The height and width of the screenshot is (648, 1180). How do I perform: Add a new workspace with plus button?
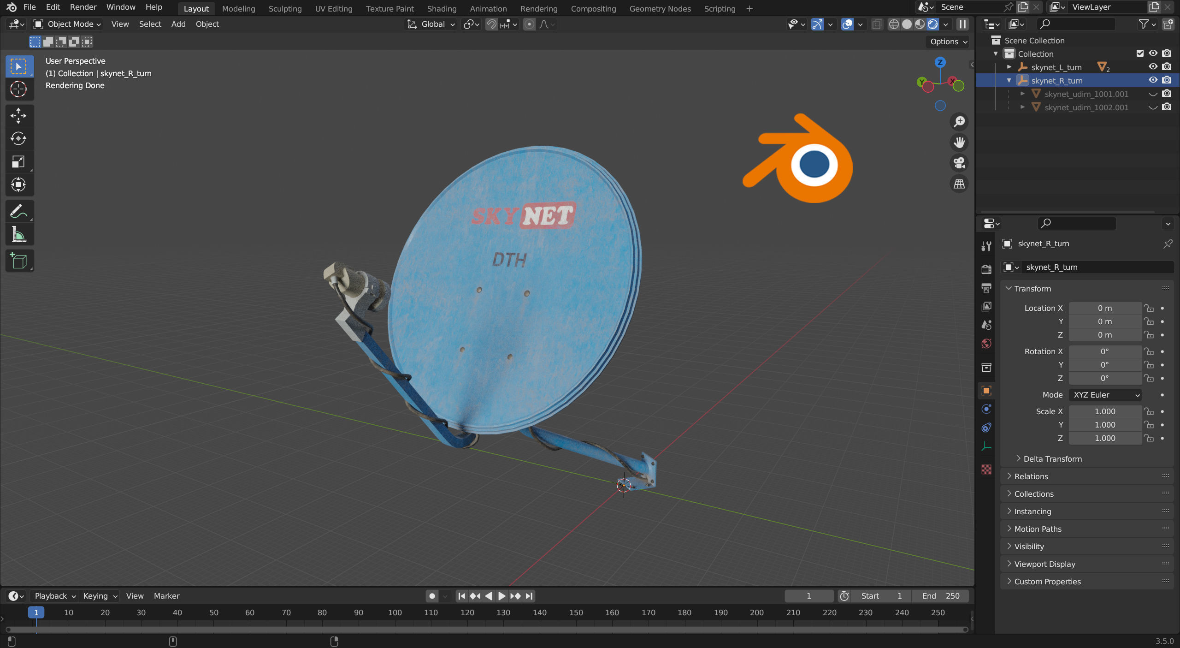tap(749, 9)
